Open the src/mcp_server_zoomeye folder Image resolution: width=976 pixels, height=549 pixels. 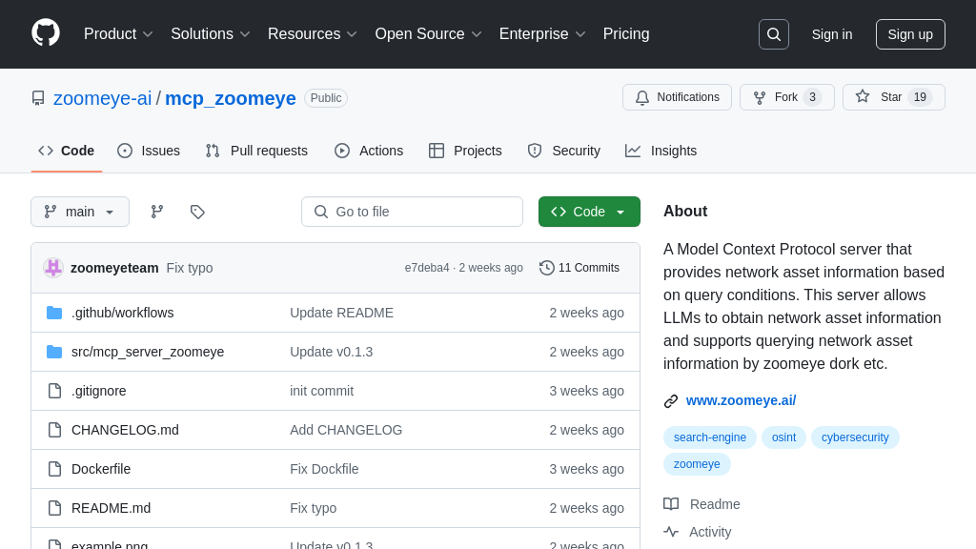click(148, 352)
